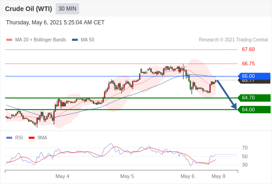Click the RSI blue legend swatch

[x=9, y=138]
